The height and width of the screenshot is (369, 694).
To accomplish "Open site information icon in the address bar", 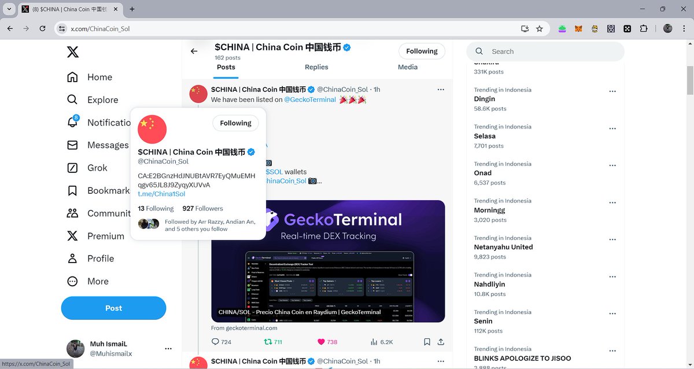I will click(x=62, y=28).
